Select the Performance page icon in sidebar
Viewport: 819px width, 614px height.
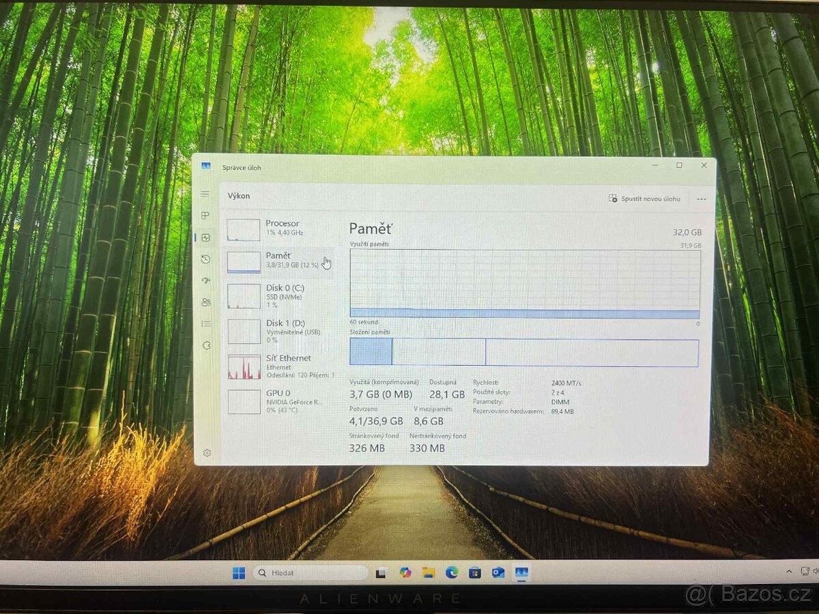(205, 237)
